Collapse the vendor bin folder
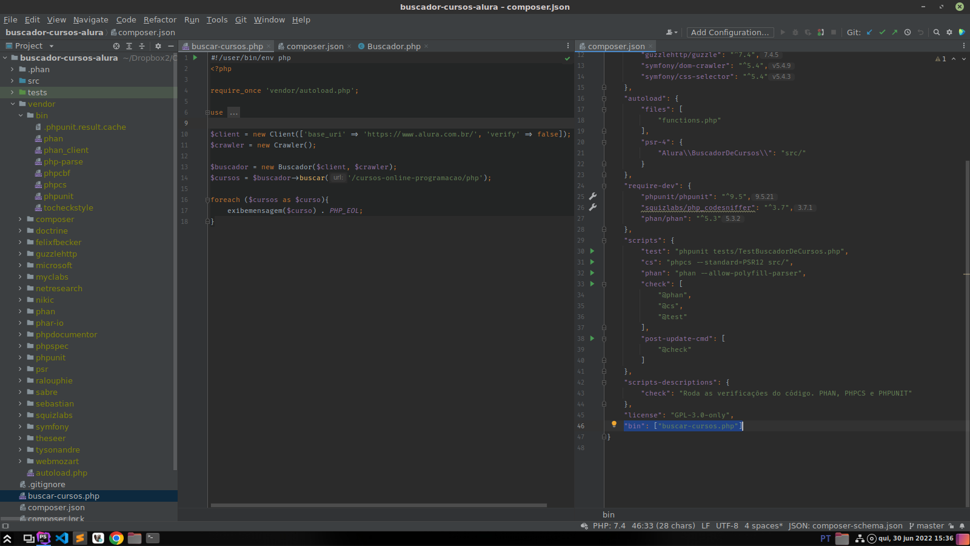The width and height of the screenshot is (970, 546). pyautogui.click(x=20, y=115)
